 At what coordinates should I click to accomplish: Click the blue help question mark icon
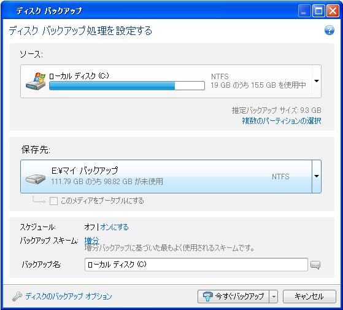[330, 30]
